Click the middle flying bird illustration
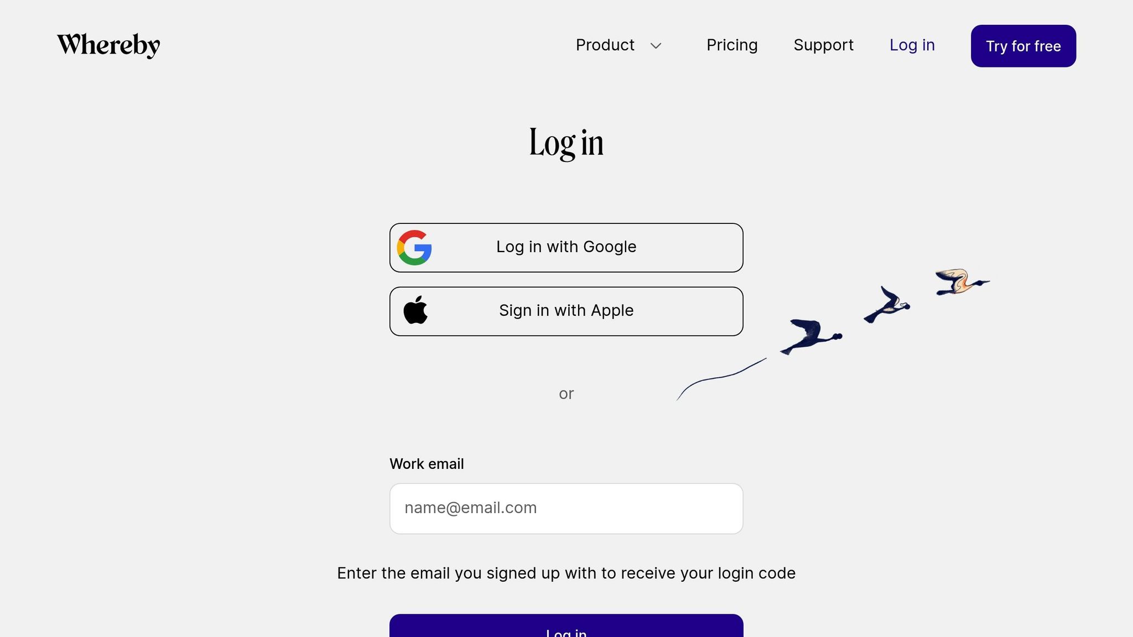Screen dimensions: 1133x637 click(887, 305)
